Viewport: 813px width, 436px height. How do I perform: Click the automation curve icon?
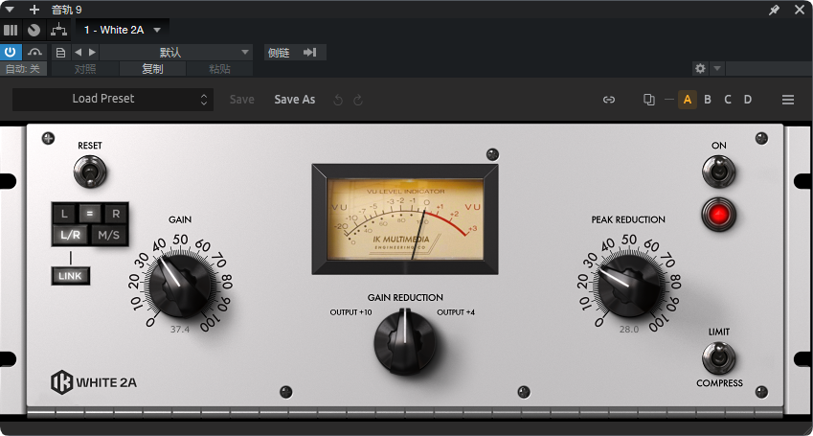pos(34,53)
